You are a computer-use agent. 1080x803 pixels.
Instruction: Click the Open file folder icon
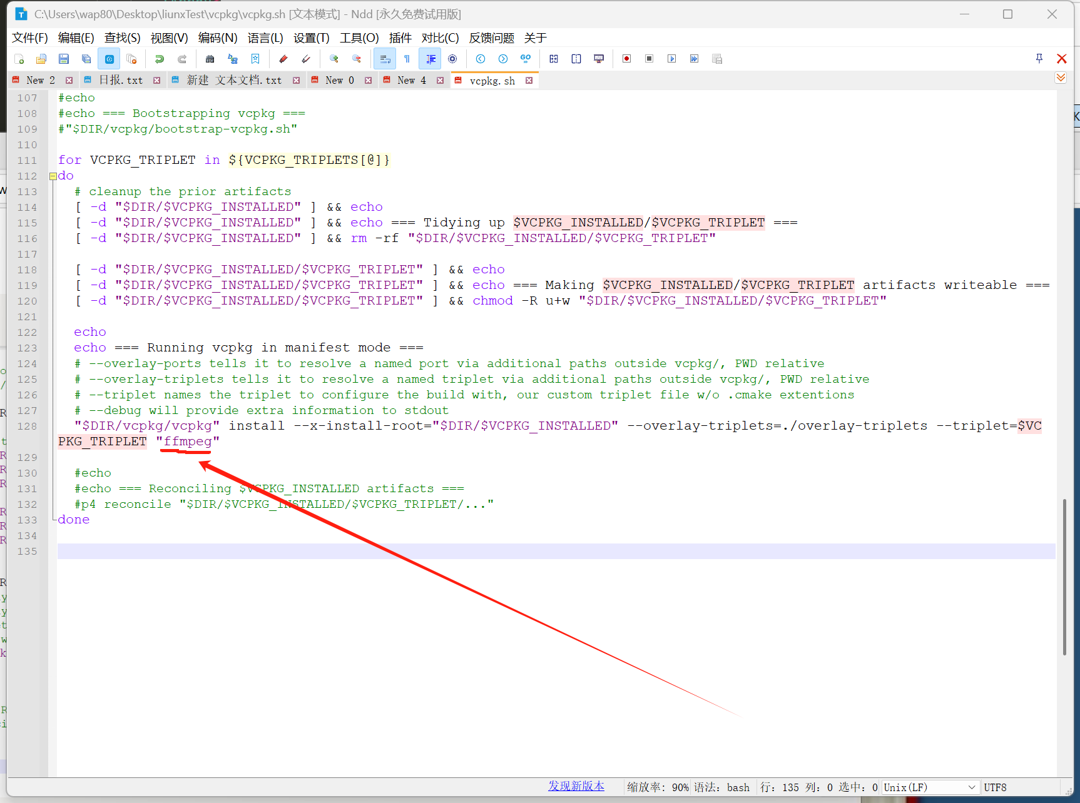pyautogui.click(x=41, y=59)
